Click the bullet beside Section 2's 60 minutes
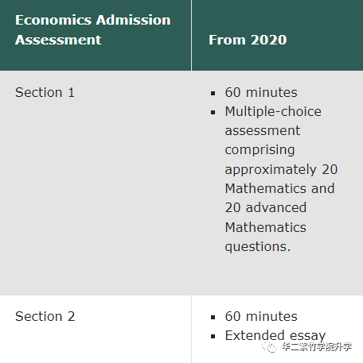363x363 pixels. (213, 317)
